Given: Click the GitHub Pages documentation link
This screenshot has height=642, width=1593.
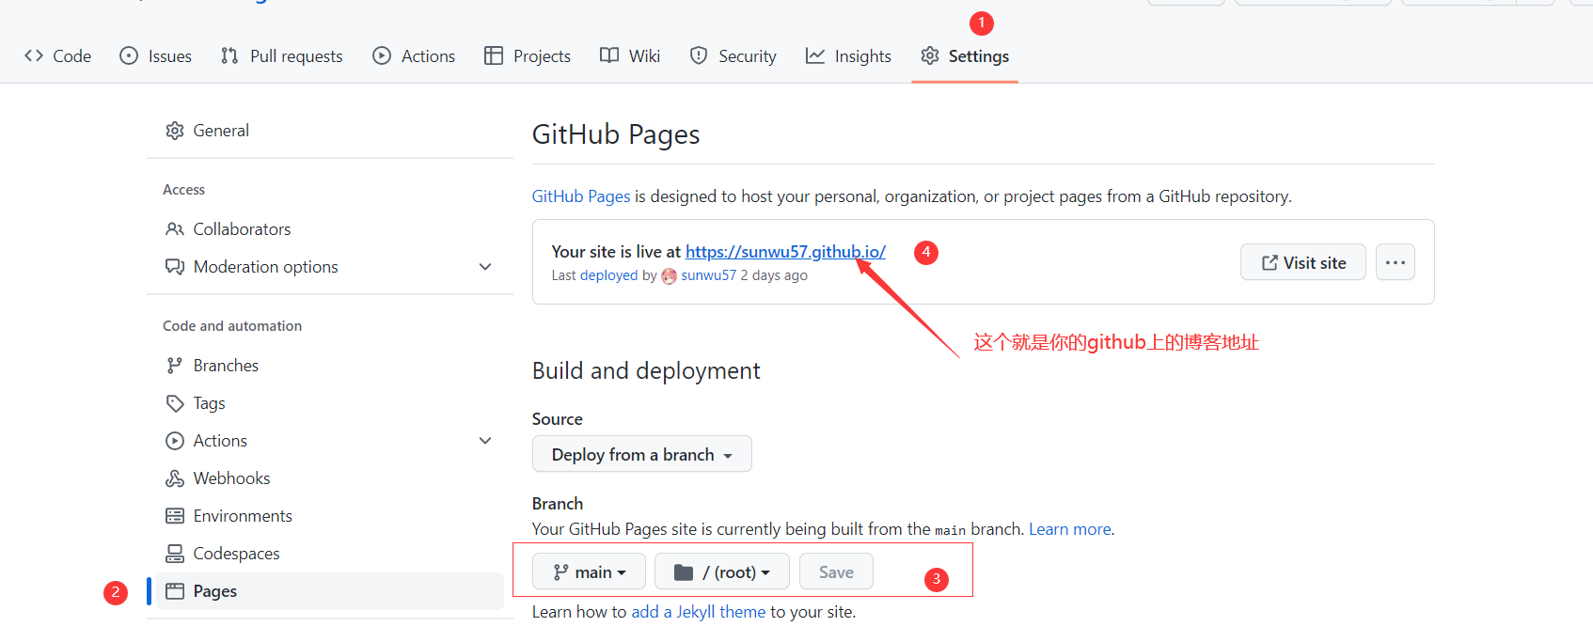Looking at the screenshot, I should (581, 196).
